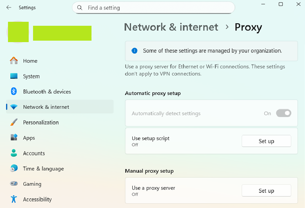Set up the setup script
Screen dimensions: 305x208
266,141
